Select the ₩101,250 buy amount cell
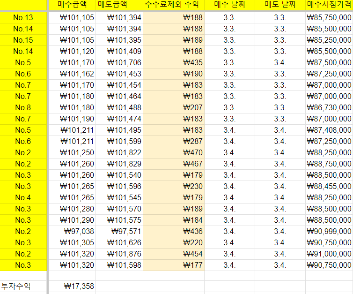This screenshot has height=294, width=353. [x=72, y=153]
